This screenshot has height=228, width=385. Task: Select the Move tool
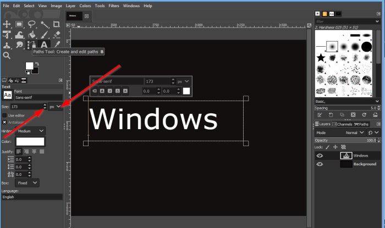pyautogui.click(x=7, y=24)
